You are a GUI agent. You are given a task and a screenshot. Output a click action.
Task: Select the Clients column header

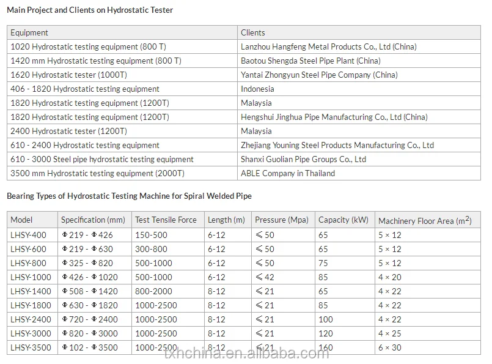click(x=253, y=32)
